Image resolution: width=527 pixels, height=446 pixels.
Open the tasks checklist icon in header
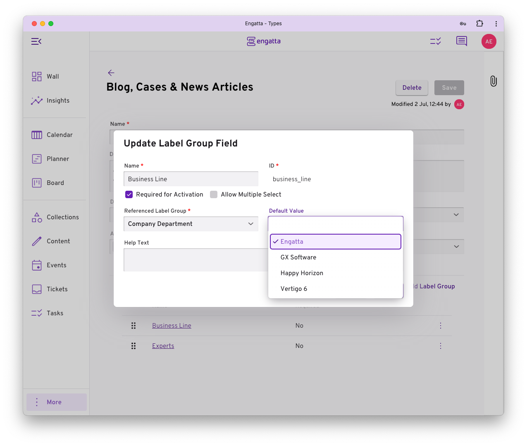pos(436,41)
